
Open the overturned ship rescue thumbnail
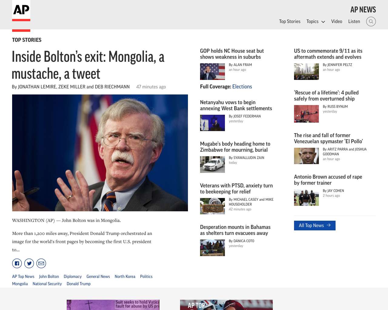pyautogui.click(x=306, y=114)
